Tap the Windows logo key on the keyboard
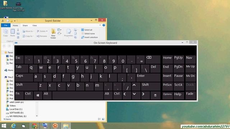Screen dimensions: 230x129 pos(38,95)
